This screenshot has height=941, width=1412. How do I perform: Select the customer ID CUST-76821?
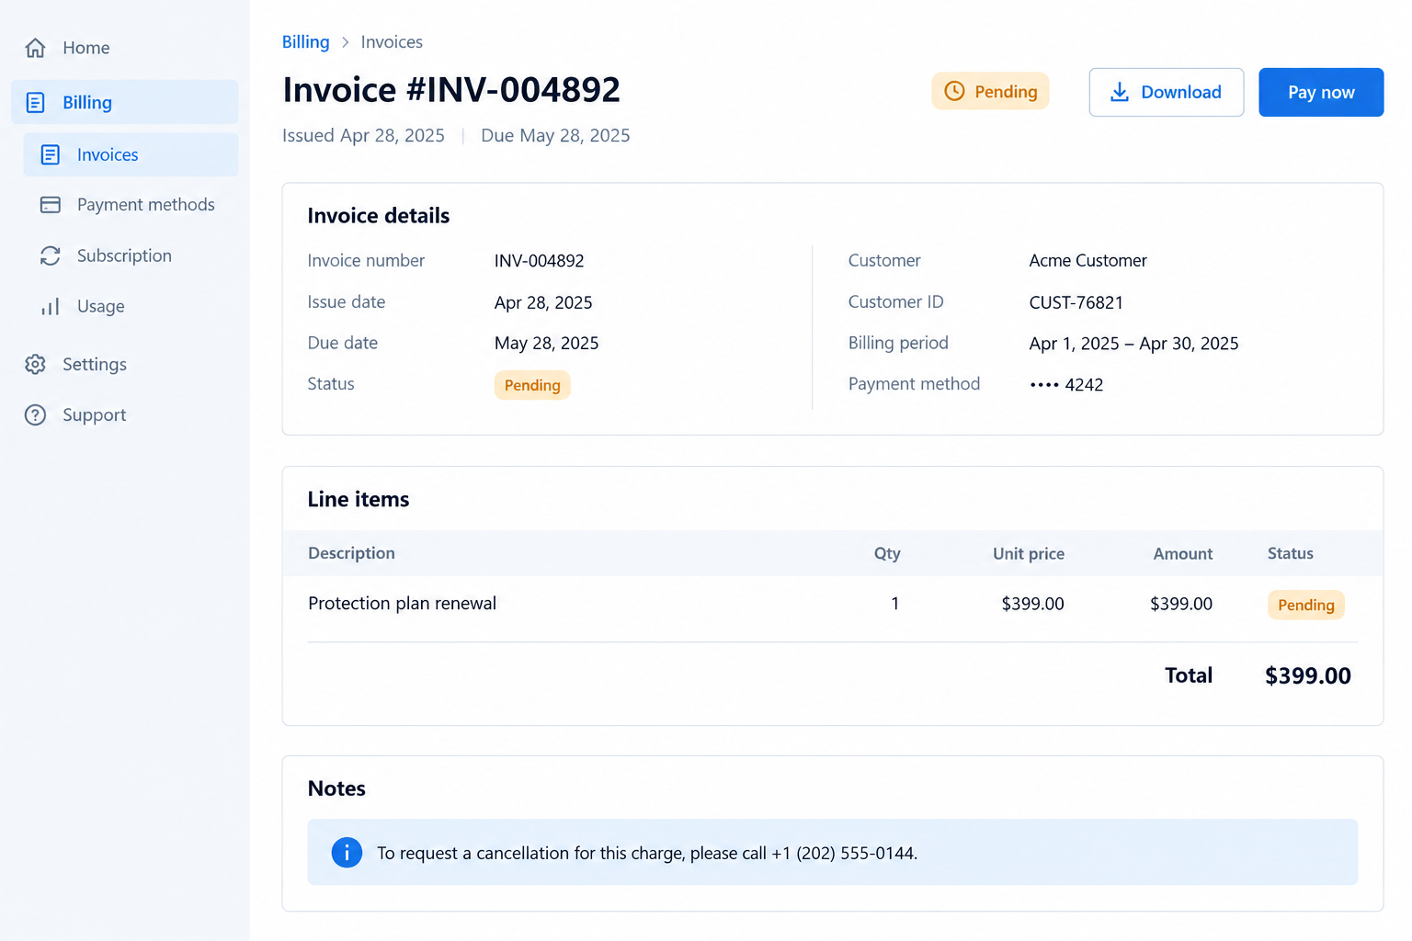(x=1076, y=302)
